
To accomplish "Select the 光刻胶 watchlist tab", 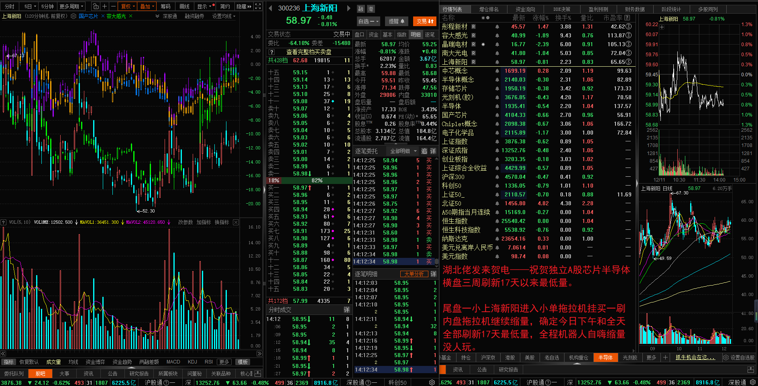I will point(630,357).
